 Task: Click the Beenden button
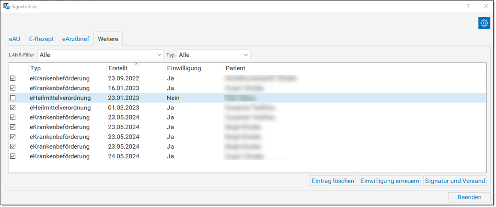469,197
